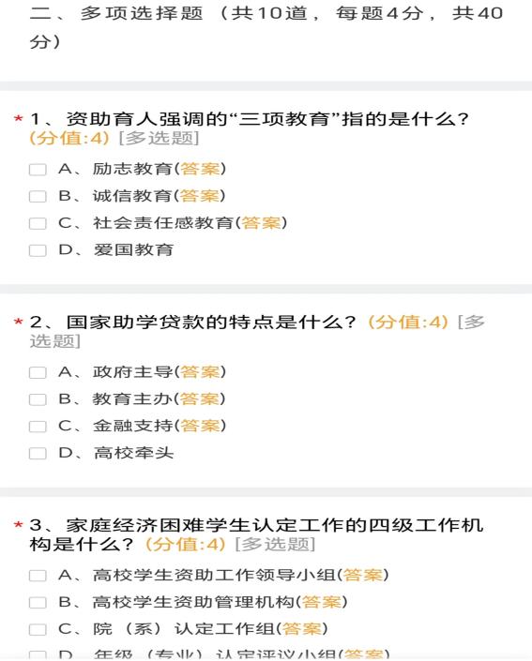
Task: Tick the 社会责任感教育 checkbox
Action: pos(38,223)
